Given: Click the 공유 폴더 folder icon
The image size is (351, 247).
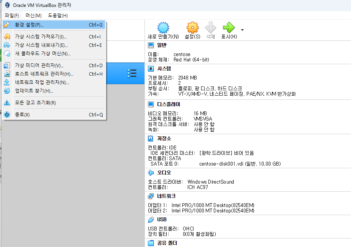Looking at the screenshot, I should (x=151, y=243).
